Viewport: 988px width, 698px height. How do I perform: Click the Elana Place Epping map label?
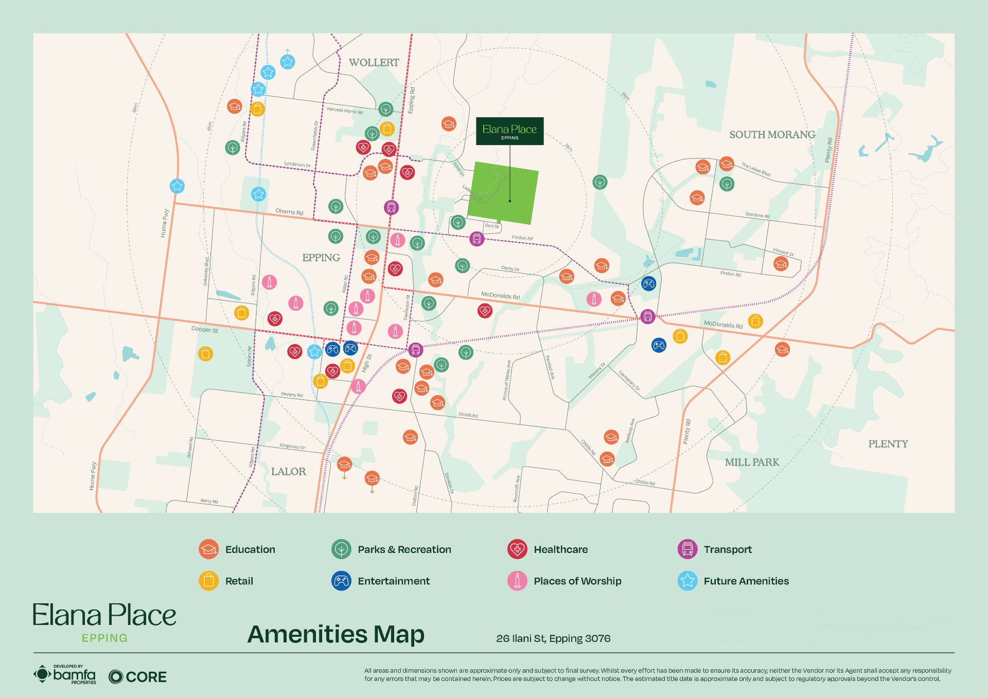tap(509, 131)
